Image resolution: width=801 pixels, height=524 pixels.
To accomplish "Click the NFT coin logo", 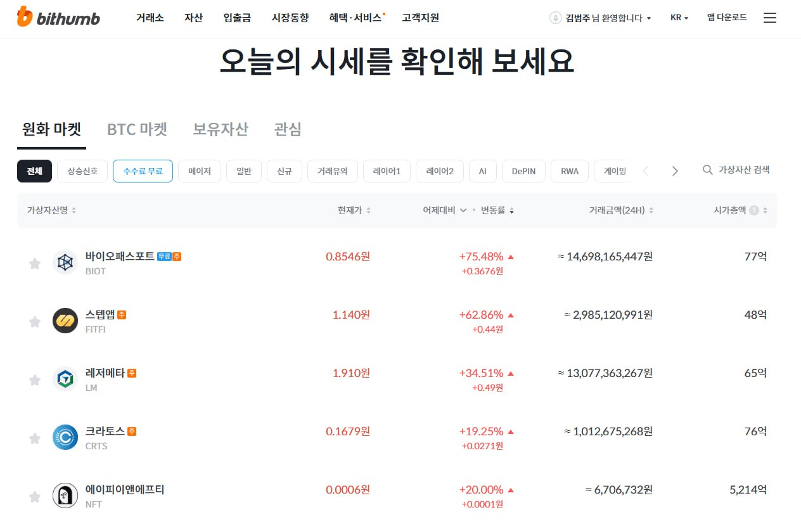I will 65,495.
